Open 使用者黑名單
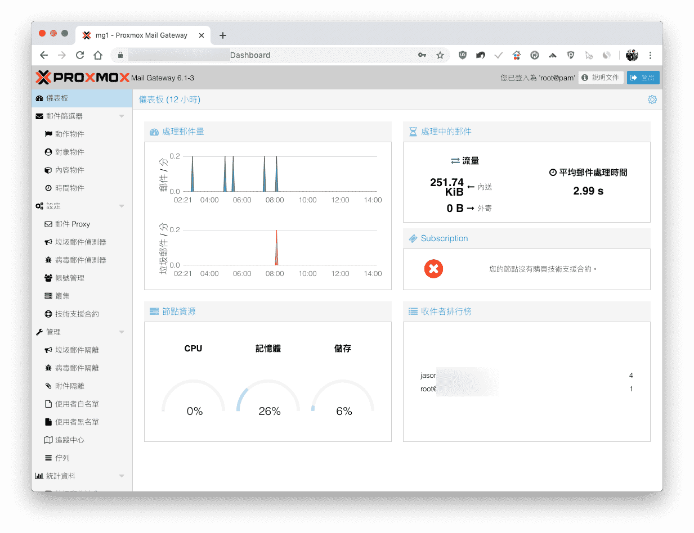694x533 pixels. click(x=82, y=422)
